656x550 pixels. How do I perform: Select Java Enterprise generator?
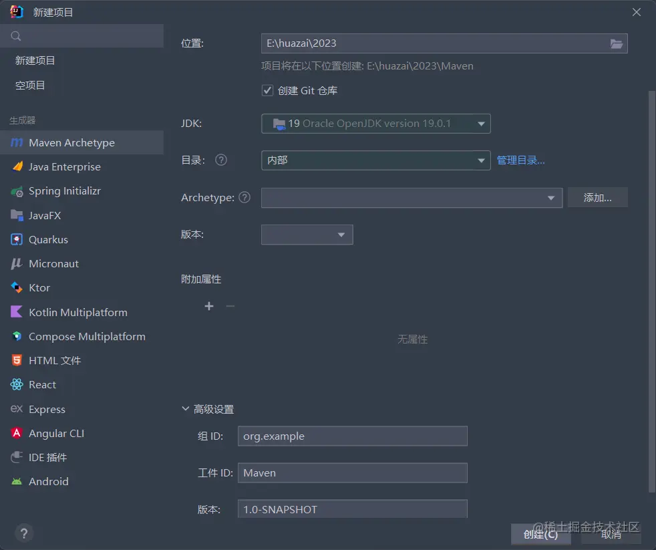tap(81, 167)
